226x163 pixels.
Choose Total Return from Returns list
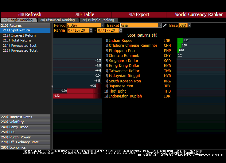tap(21, 40)
